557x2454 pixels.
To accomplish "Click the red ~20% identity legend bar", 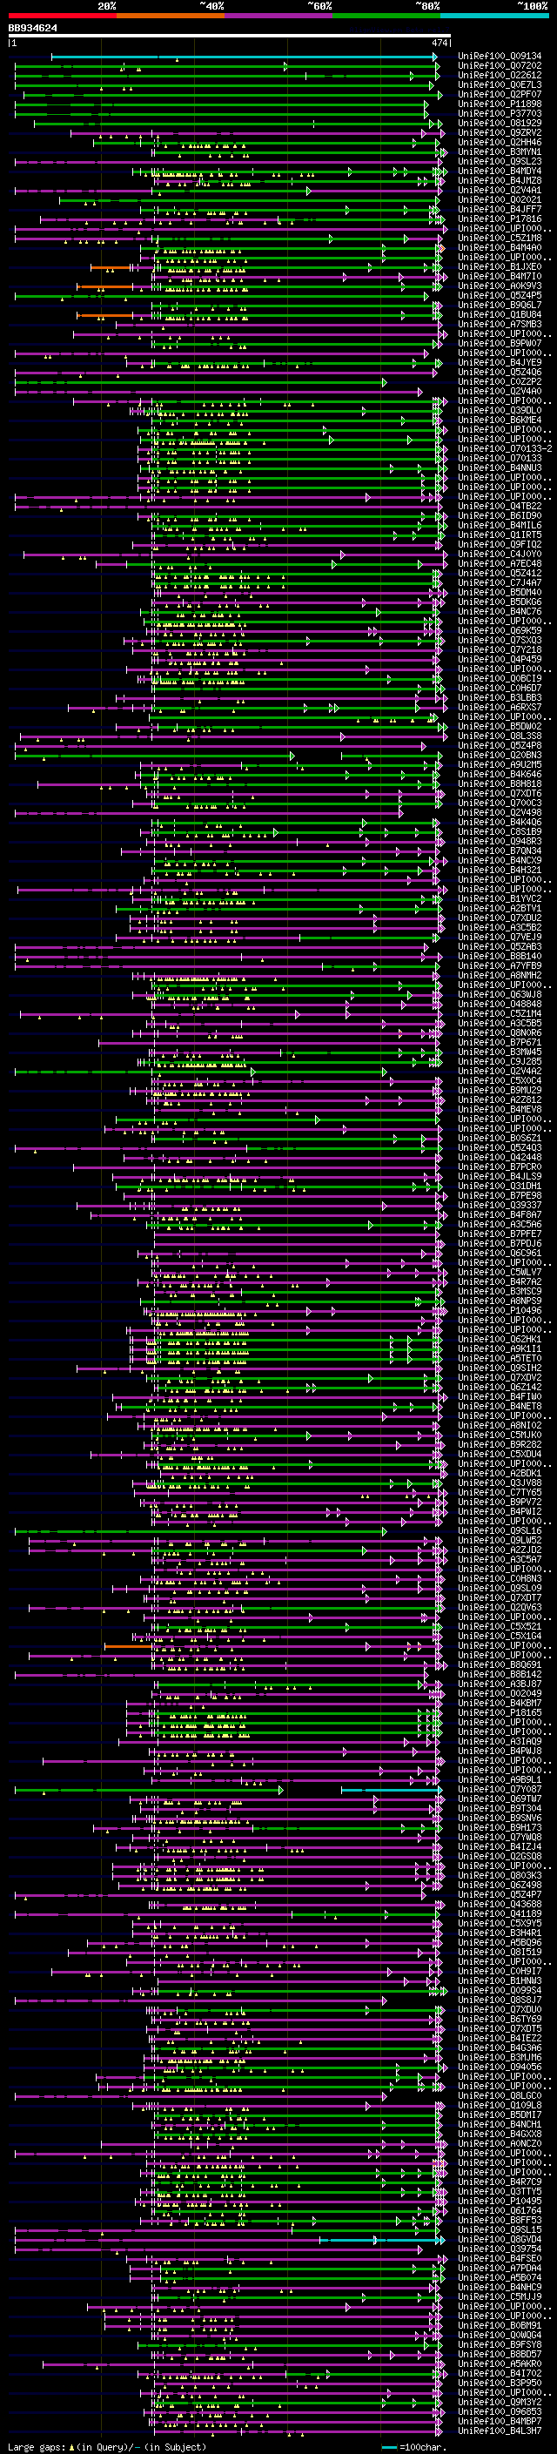I will (x=62, y=16).
